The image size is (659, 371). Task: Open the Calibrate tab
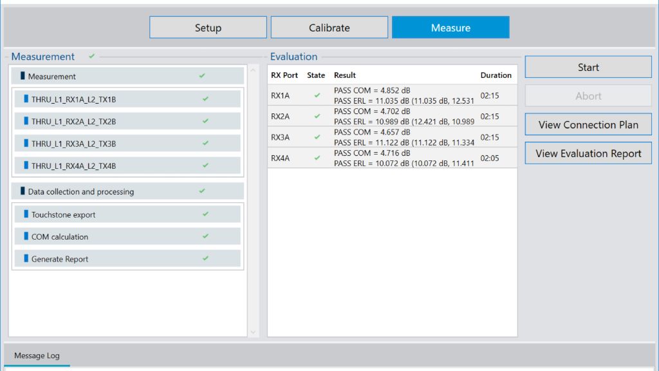click(329, 28)
